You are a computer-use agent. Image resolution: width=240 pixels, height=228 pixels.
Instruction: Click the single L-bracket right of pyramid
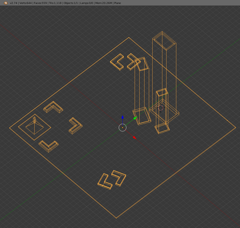[x=75, y=125]
